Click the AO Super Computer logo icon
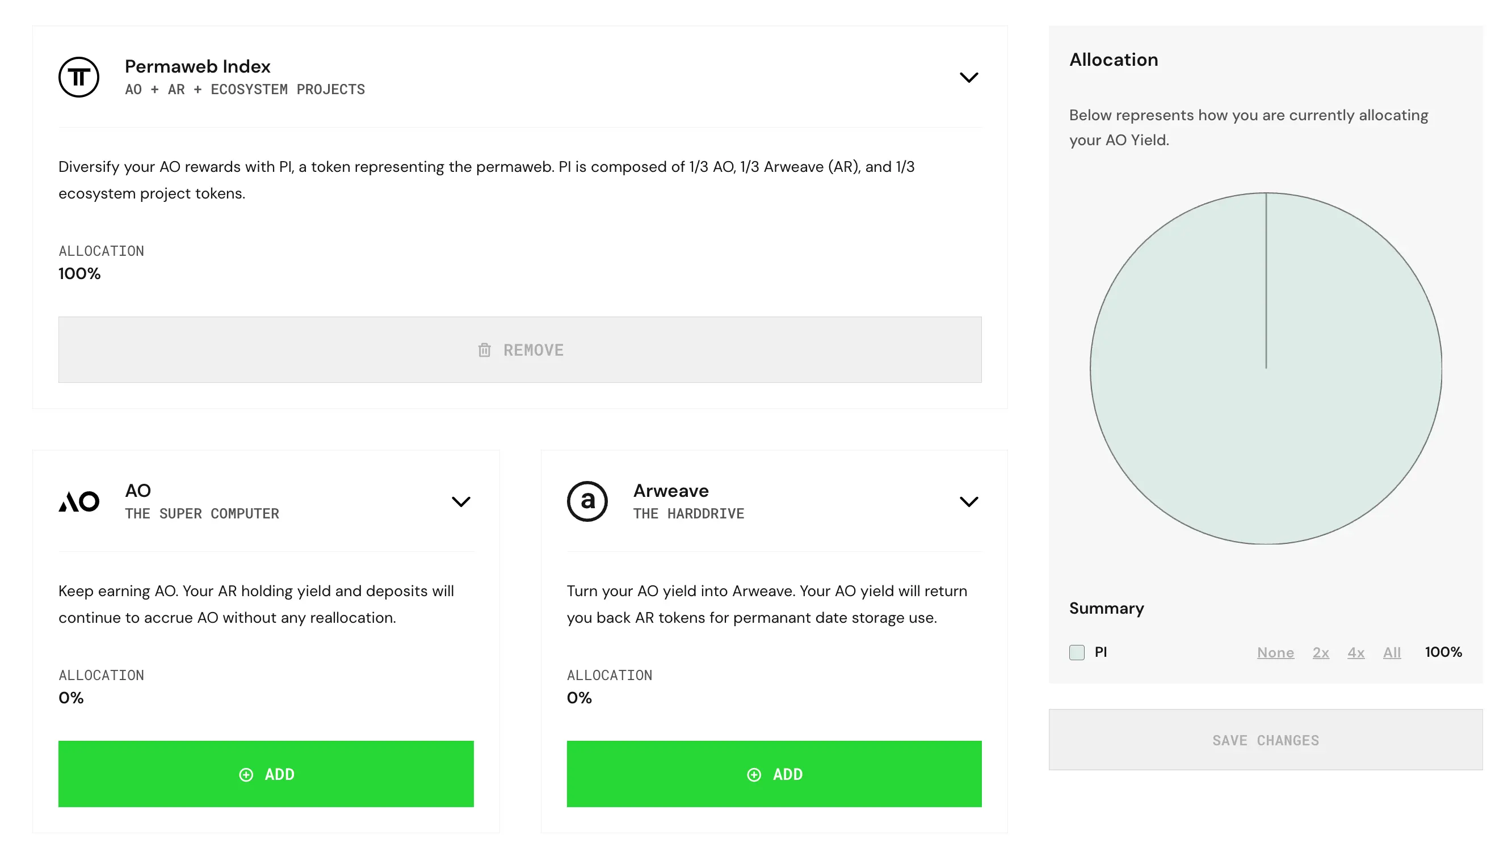Viewport: 1512px width, 844px height. pos(80,501)
